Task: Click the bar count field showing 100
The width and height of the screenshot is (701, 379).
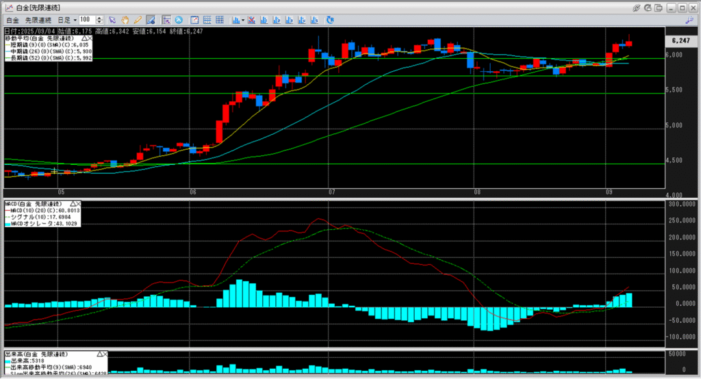Action: (x=87, y=20)
